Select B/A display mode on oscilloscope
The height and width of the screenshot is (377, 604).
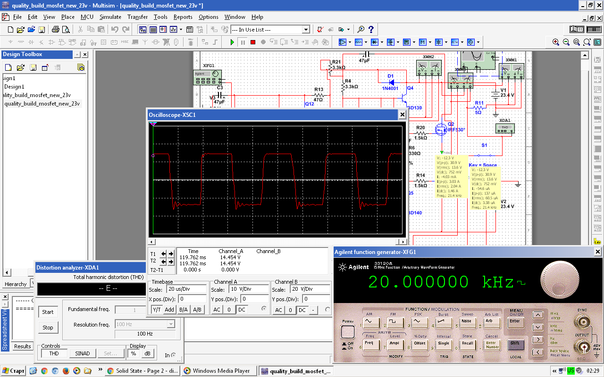184,310
